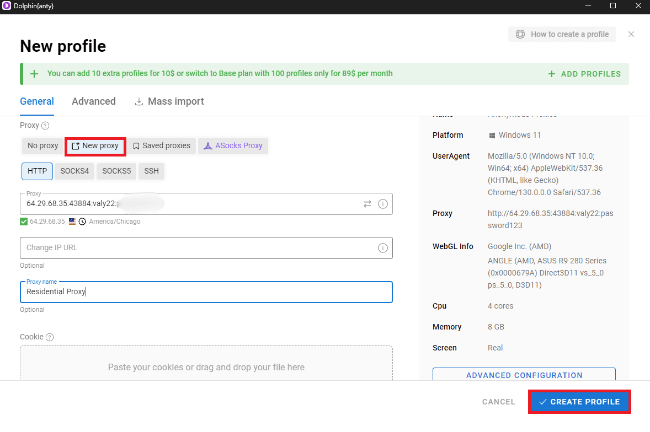The height and width of the screenshot is (432, 650).
Task: Click the help icon beside Proxy label
Action: [x=45, y=126]
